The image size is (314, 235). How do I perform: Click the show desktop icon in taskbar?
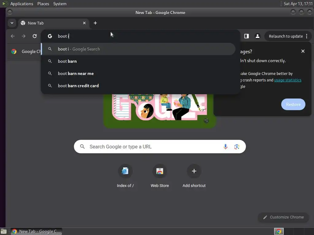click(x=4, y=231)
